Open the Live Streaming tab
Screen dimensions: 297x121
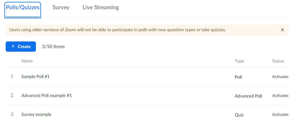(x=101, y=7)
